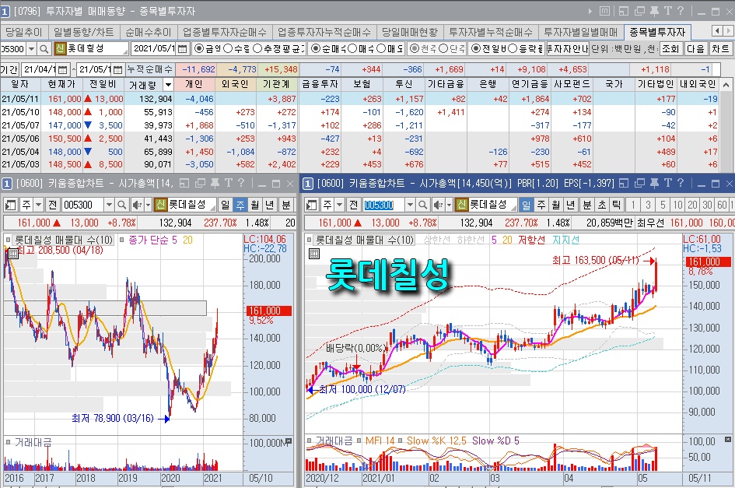Select the 업종별투자자순매수 tab
Viewport: 735px width, 488px height.
coord(225,32)
